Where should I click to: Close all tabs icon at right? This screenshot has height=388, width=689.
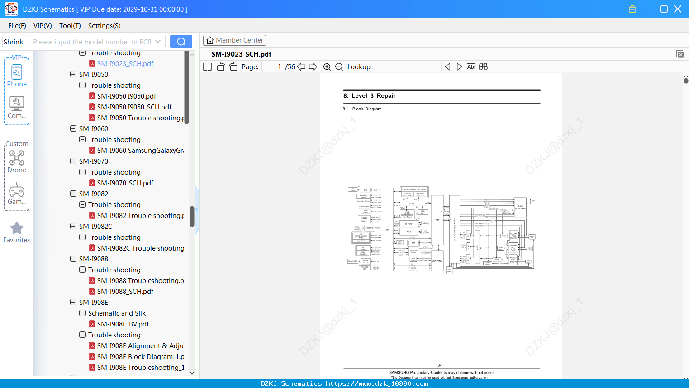tap(680, 54)
